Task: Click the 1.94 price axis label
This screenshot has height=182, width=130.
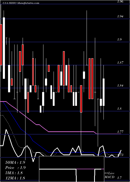Action: 121,16
